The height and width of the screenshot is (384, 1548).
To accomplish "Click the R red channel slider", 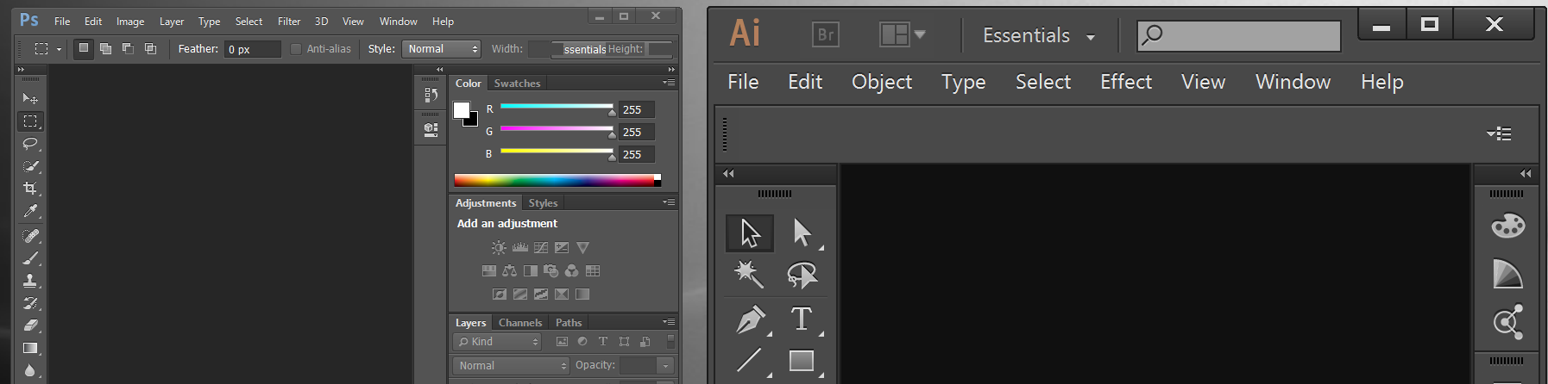I will pyautogui.click(x=557, y=107).
